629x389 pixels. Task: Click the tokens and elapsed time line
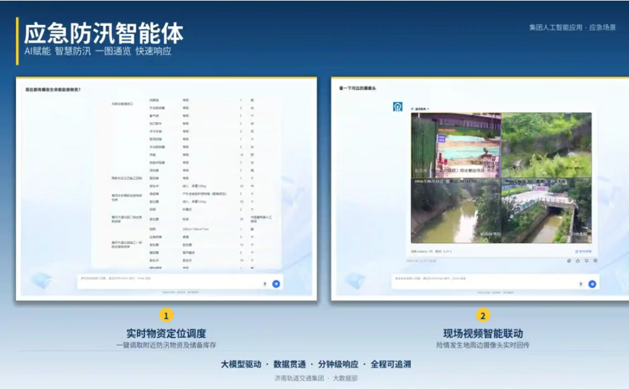pos(431,251)
